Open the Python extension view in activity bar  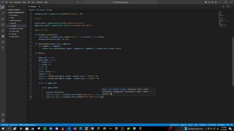pyautogui.click(x=3, y=36)
